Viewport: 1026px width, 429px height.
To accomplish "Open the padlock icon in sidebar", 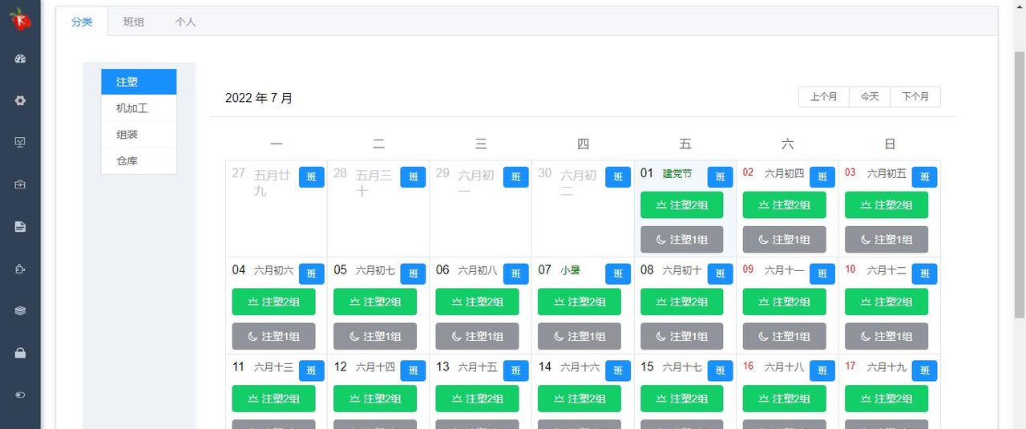I will click(x=20, y=353).
